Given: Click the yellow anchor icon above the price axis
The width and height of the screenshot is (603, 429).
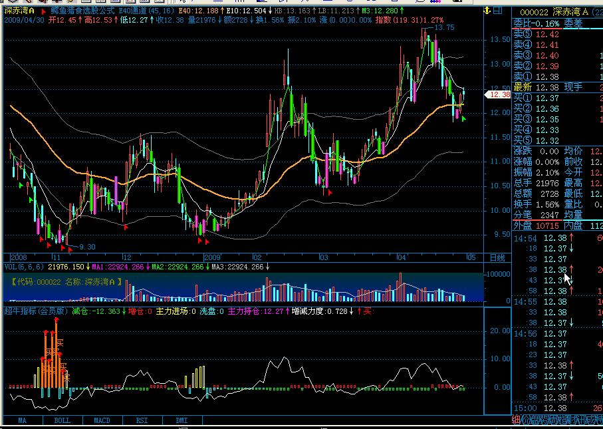Looking at the screenshot, I should coord(487,11).
